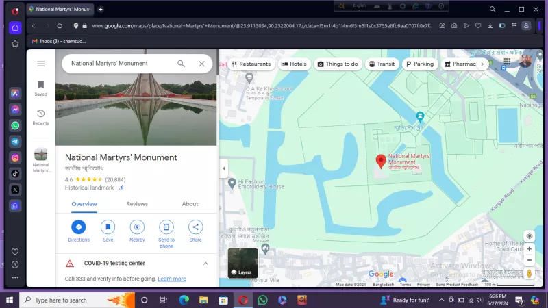This screenshot has height=308, width=548.
Task: Open the Layers map view thumbnail
Action: 243,264
